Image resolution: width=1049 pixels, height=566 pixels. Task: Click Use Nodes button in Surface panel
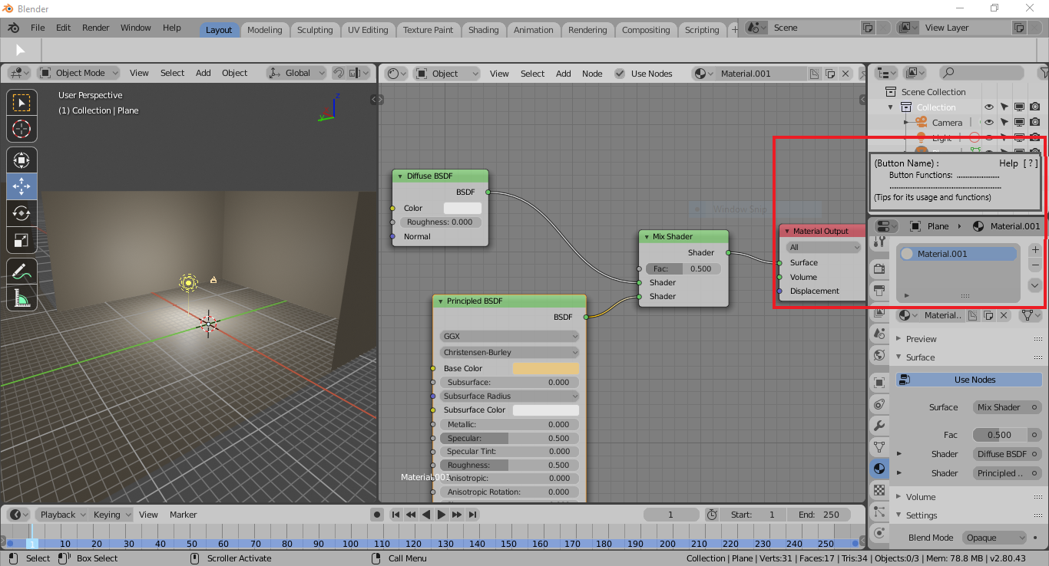[968, 380]
